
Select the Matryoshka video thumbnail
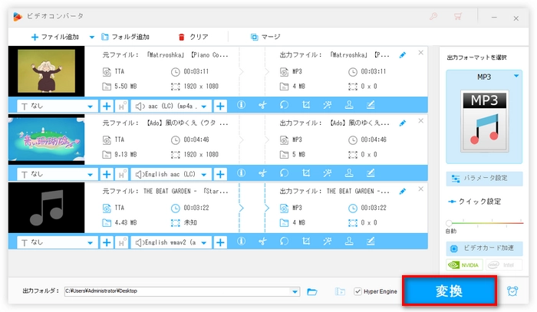tap(46, 71)
